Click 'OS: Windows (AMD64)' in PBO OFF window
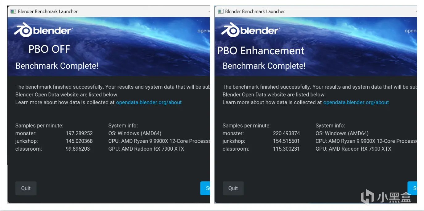Image resolution: width=424 pixels, height=211 pixels. coord(135,133)
